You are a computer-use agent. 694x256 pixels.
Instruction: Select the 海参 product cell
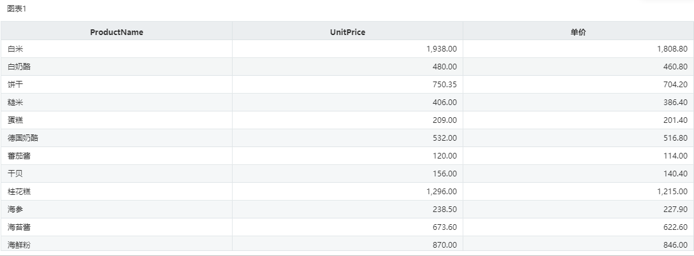point(117,209)
